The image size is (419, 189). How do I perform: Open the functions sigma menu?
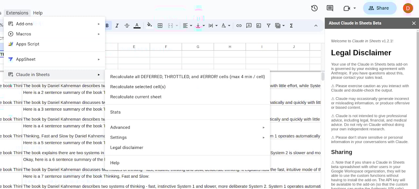coord(291,25)
